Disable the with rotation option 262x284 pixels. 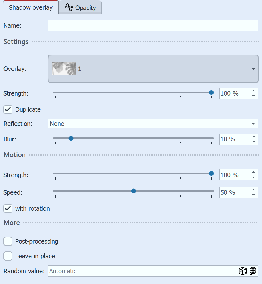click(x=8, y=208)
